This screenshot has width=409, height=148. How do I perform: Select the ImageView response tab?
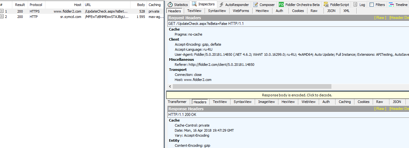click(x=266, y=102)
